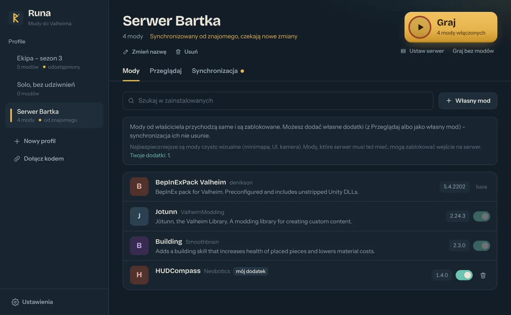
Task: Click the pencil icon beside Zmień nazwę
Action: 126,52
